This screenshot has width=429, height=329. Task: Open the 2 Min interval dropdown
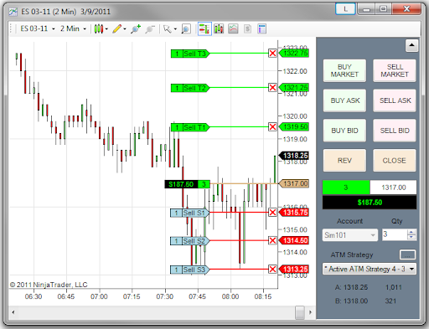73,28
